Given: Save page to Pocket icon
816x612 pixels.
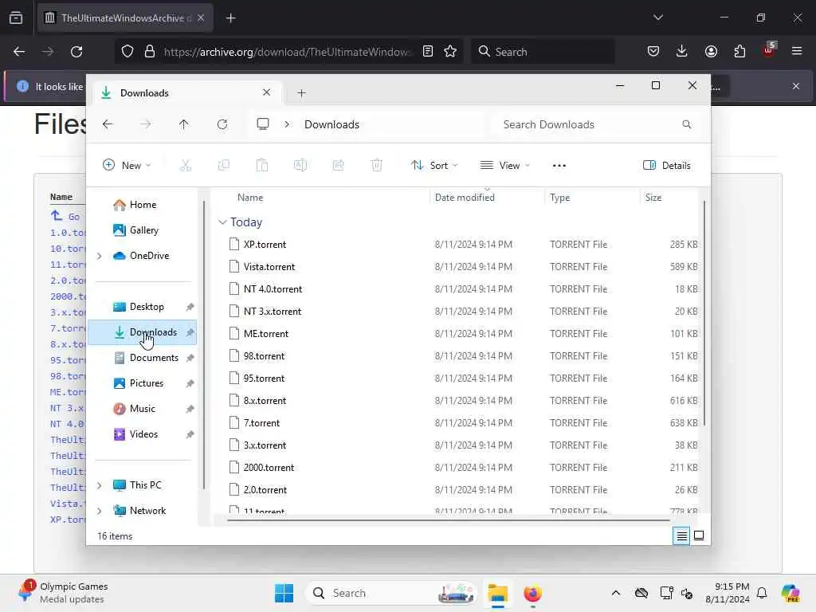Looking at the screenshot, I should (x=653, y=52).
